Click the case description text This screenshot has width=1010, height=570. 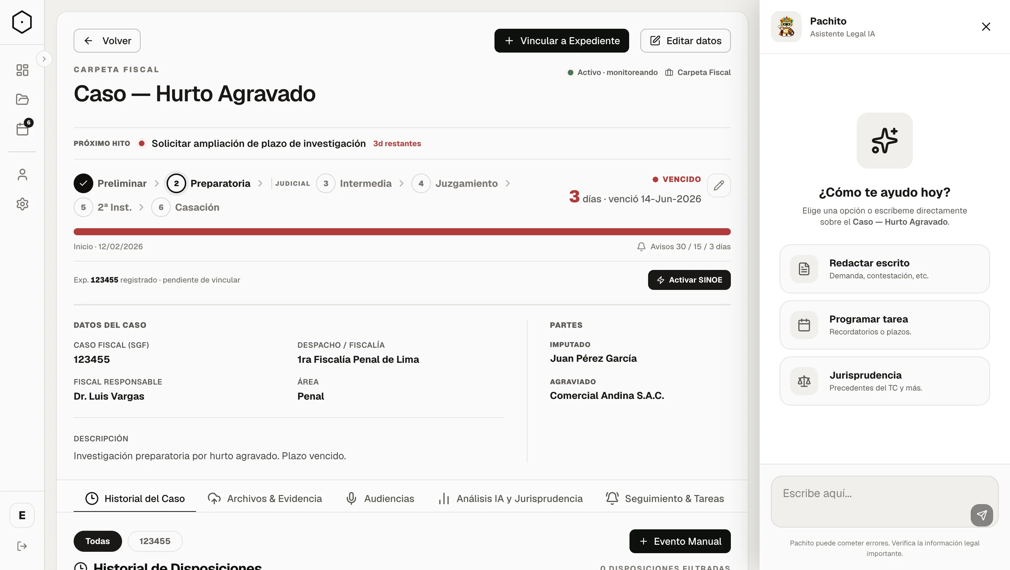pos(210,456)
